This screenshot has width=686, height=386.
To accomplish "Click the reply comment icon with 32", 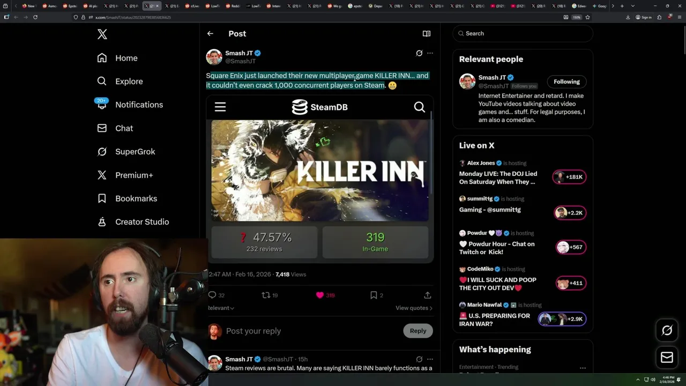I will pos(216,295).
